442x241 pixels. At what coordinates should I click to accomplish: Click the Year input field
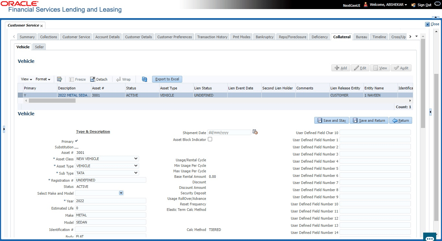click(111, 201)
